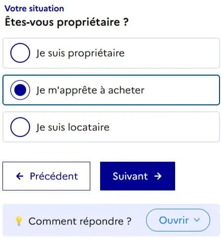Click the left arrow icon beside Précédent

click(x=20, y=176)
